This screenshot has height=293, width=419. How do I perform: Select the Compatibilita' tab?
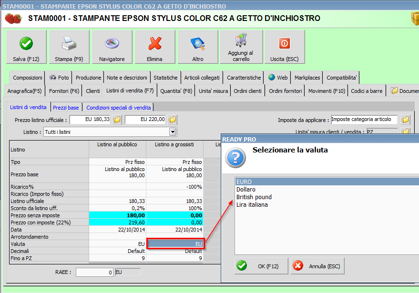[341, 78]
